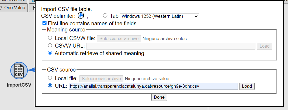Select Automatic retrieve of shared meaning
The height and width of the screenshot is (110, 288).
pyautogui.click(x=50, y=53)
